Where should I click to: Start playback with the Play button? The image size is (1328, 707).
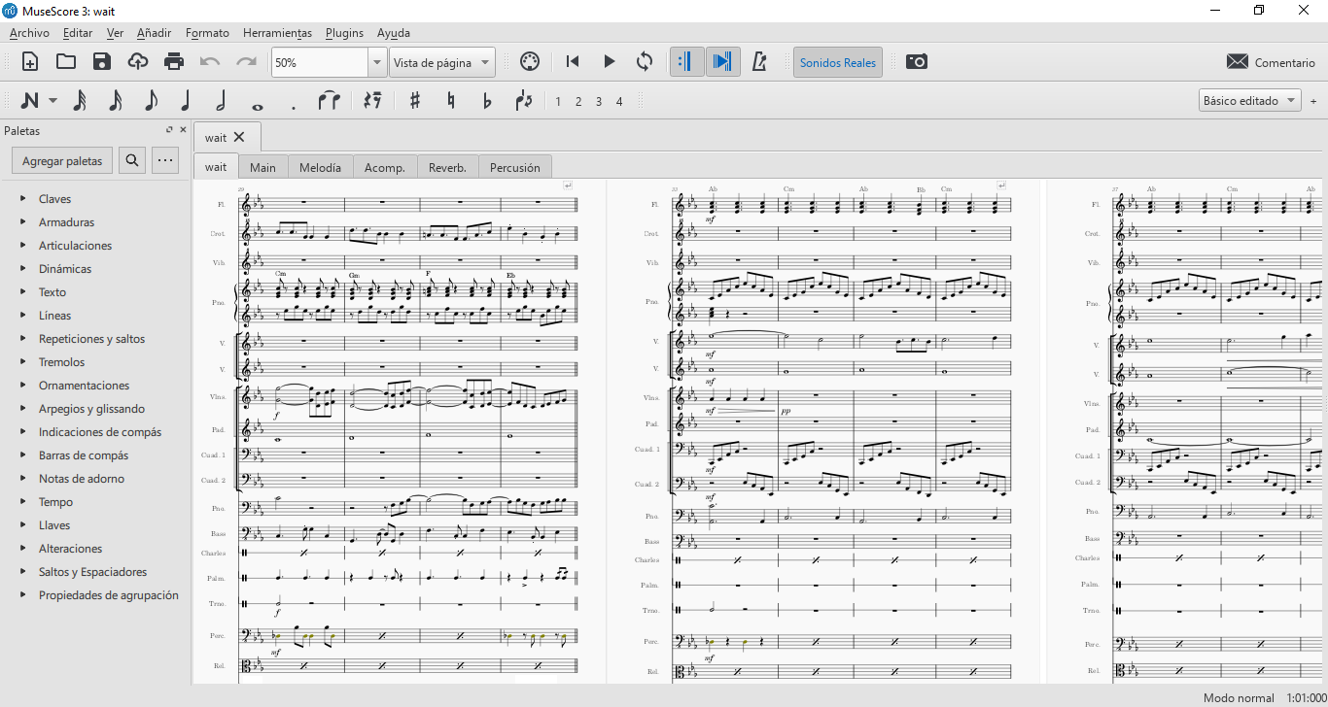(609, 62)
